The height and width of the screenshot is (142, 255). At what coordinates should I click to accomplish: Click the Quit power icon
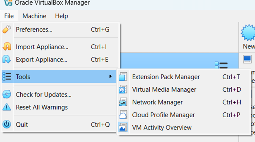(x=7, y=124)
